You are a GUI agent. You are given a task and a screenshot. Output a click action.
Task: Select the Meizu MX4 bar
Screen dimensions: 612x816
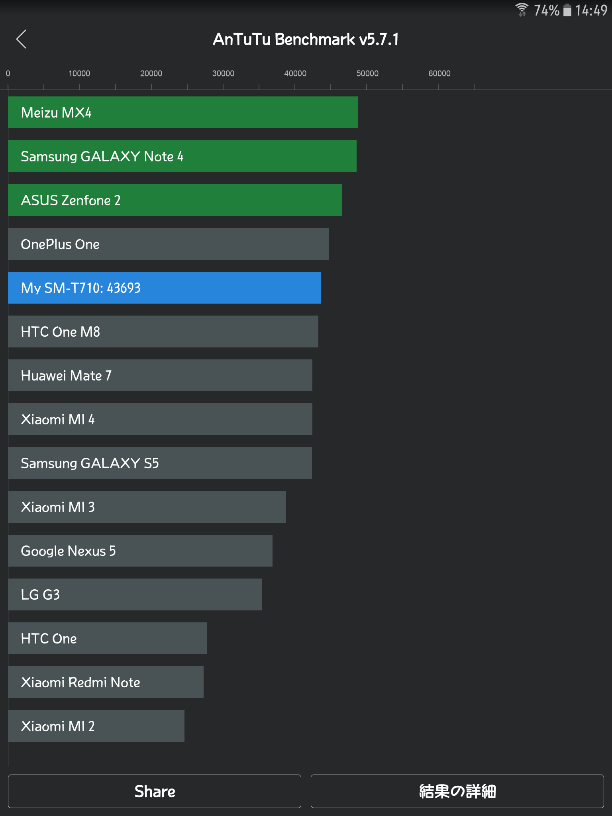(x=182, y=112)
